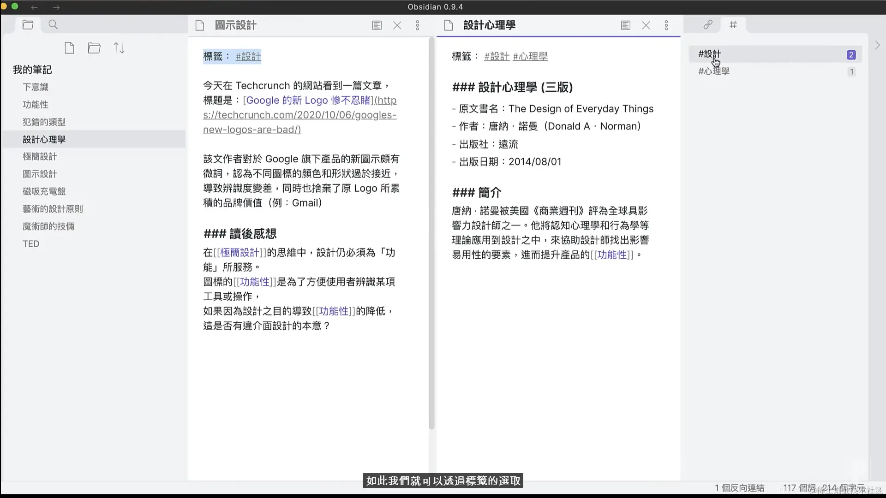This screenshot has height=498, width=886.
Task: Switch to the backlinks tab icon
Action: 708,25
